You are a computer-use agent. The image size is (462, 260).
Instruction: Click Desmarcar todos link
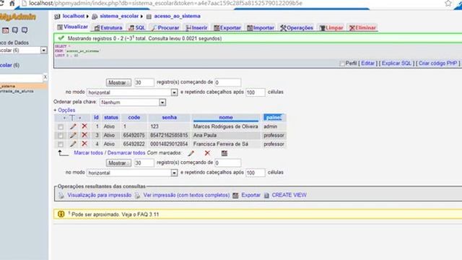(126, 152)
